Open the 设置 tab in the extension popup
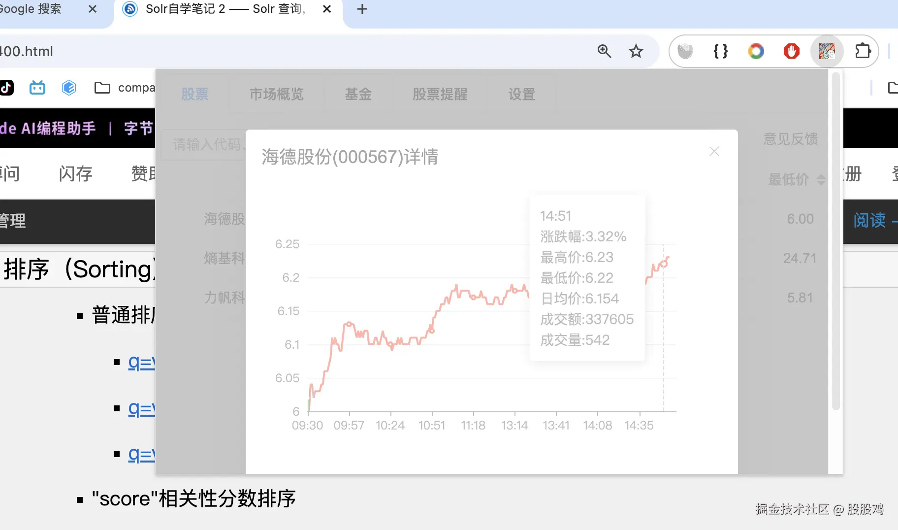The width and height of the screenshot is (898, 530). [x=521, y=95]
